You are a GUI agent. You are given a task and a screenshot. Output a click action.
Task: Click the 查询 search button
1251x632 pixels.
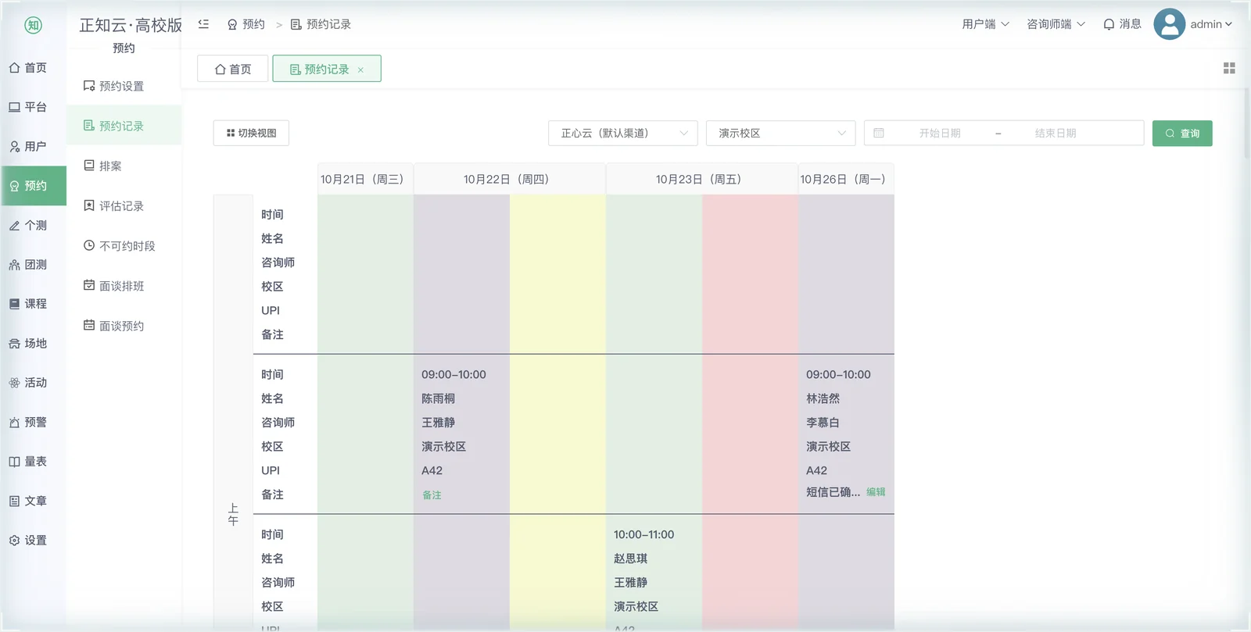click(x=1182, y=133)
